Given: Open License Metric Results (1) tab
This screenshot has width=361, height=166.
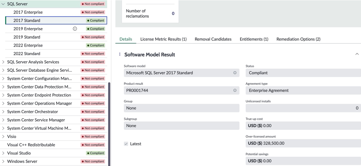Looking at the screenshot, I should pyautogui.click(x=163, y=39).
